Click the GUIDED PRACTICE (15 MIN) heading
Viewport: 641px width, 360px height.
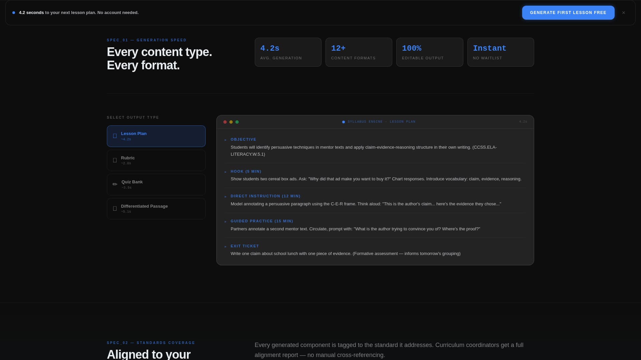click(262, 221)
